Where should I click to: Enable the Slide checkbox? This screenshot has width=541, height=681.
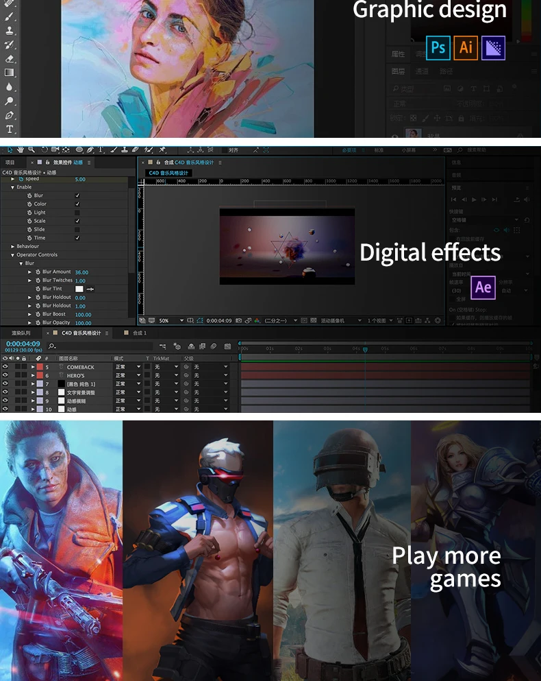(x=77, y=230)
